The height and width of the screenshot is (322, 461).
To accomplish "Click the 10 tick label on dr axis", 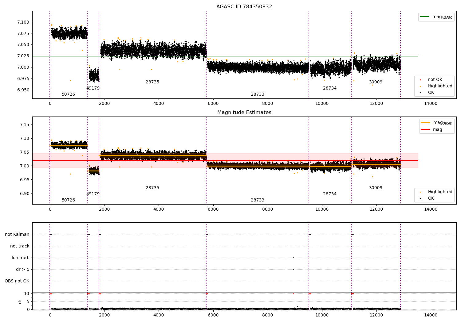I will pyautogui.click(x=27, y=294).
